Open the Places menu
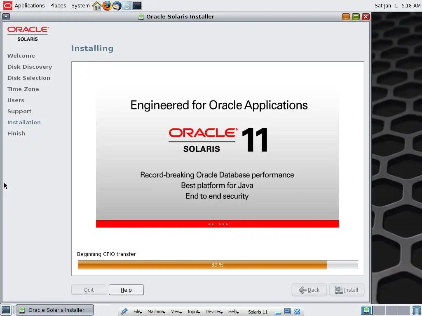 click(58, 6)
